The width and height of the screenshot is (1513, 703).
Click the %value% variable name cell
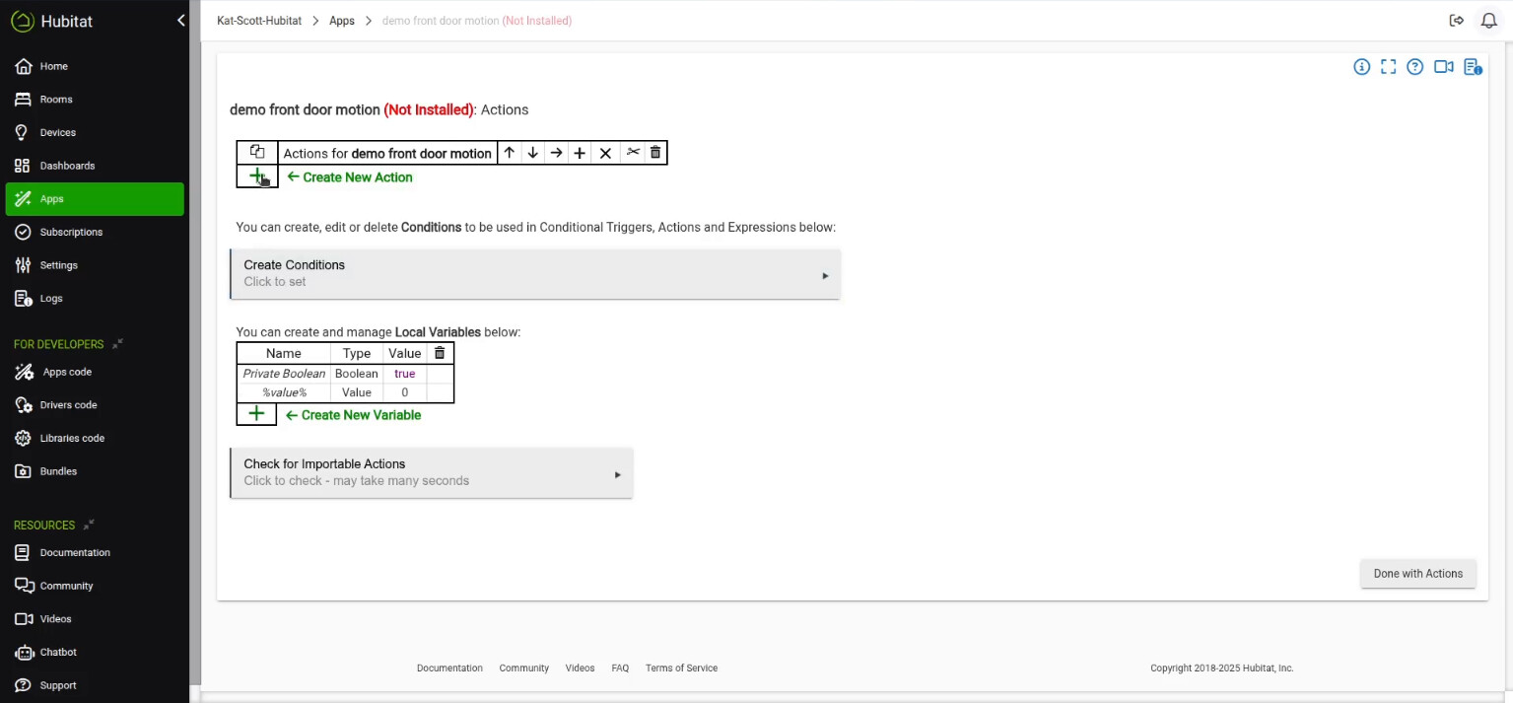click(x=284, y=392)
